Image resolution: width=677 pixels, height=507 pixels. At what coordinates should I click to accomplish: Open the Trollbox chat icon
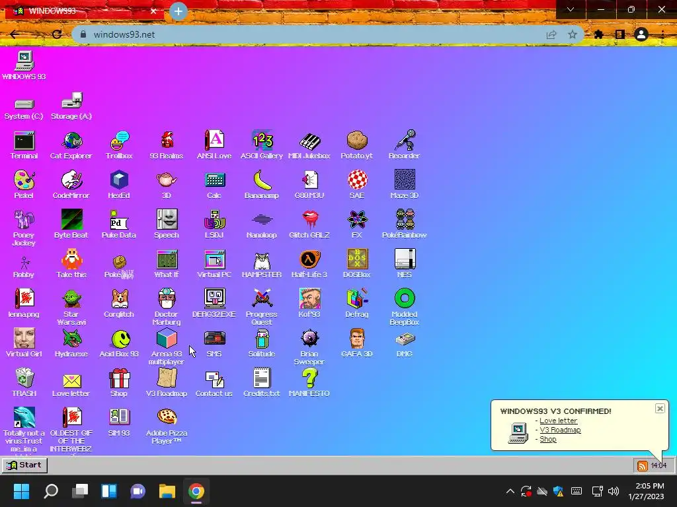(x=119, y=145)
